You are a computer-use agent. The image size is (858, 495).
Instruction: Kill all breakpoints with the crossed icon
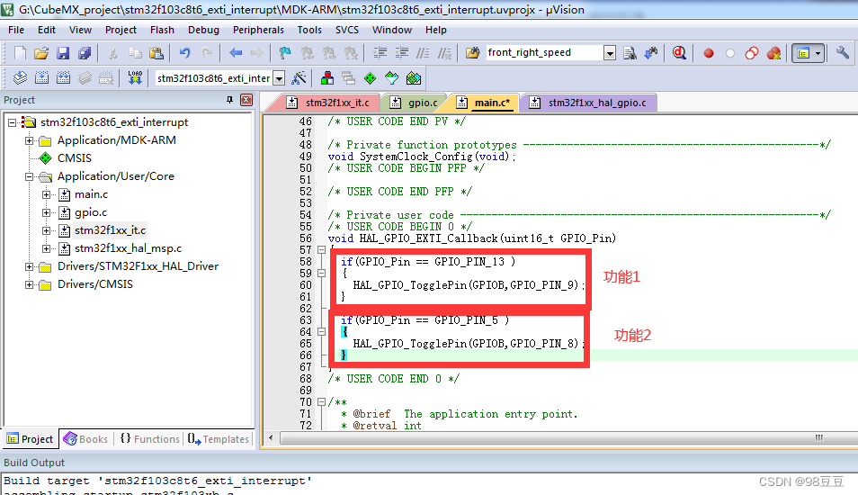(773, 53)
